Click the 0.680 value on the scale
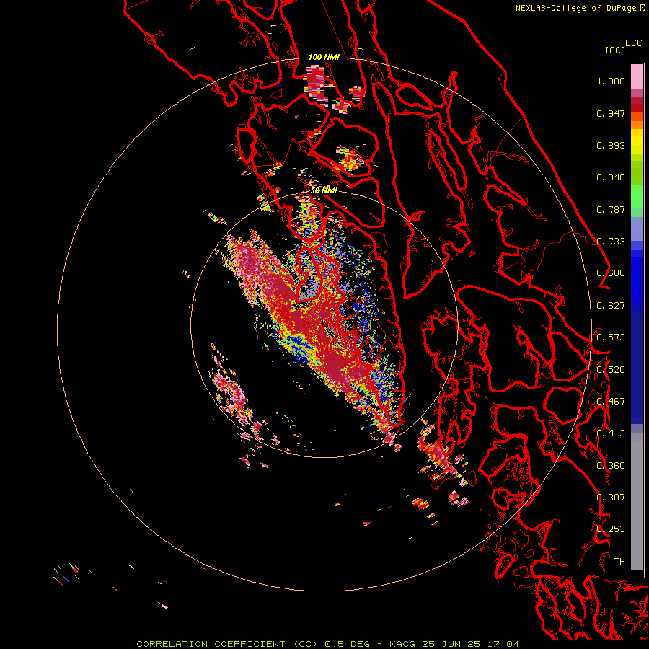Image resolution: width=649 pixels, height=649 pixels. coord(611,273)
